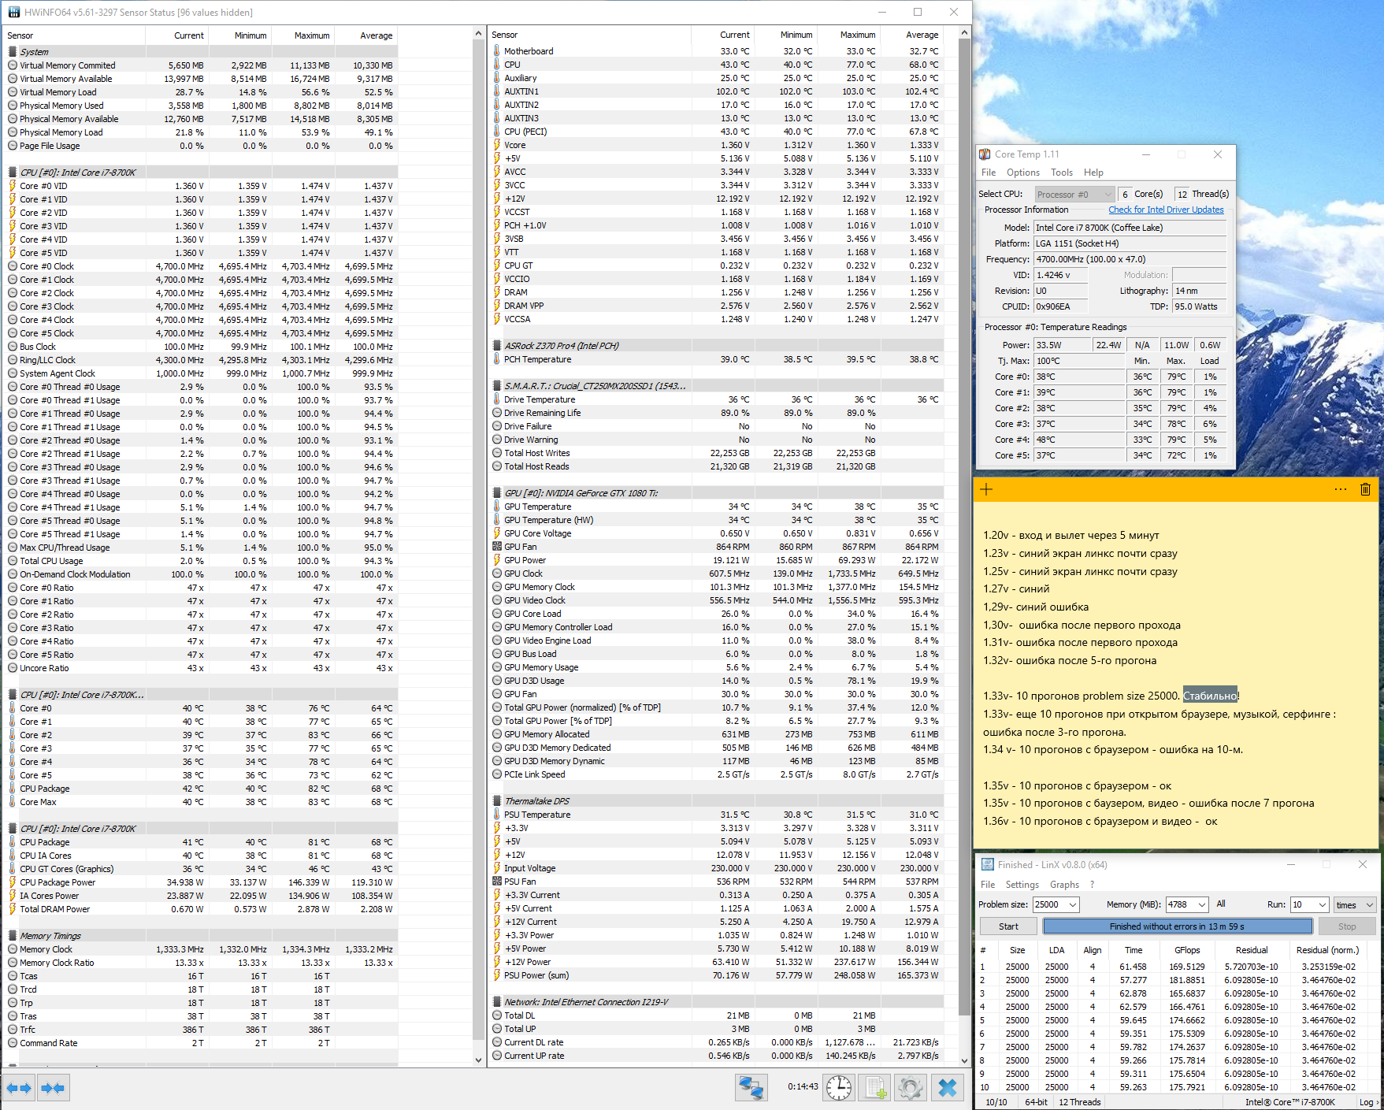Click LinX GFlops column header
The height and width of the screenshot is (1110, 1384).
[x=1187, y=950]
